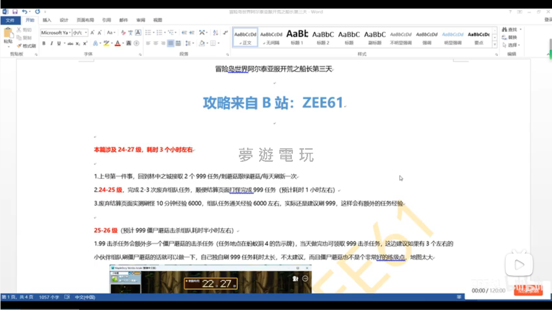Click the Paste clipboard icon

tap(8, 34)
